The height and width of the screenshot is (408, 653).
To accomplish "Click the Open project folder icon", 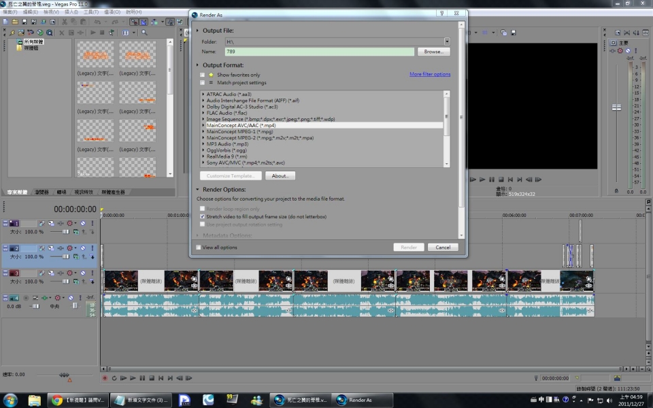I will pos(14,22).
